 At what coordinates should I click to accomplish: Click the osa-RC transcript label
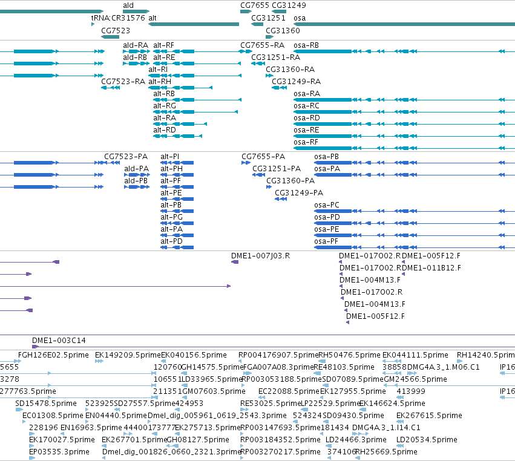click(306, 106)
